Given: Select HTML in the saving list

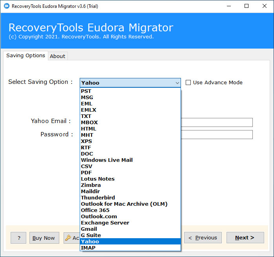Looking at the screenshot, I should [130, 129].
